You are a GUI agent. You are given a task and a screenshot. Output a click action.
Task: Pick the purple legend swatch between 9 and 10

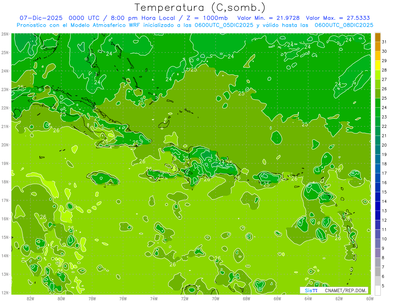click(378, 243)
